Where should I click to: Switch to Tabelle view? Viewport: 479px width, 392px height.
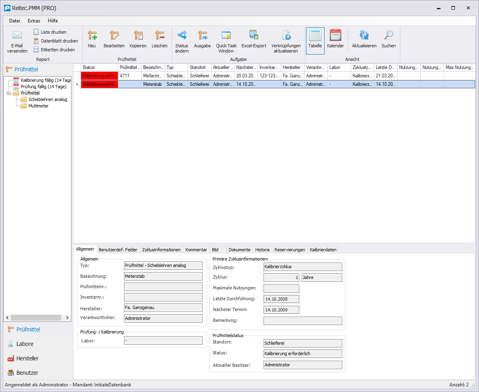(x=315, y=36)
